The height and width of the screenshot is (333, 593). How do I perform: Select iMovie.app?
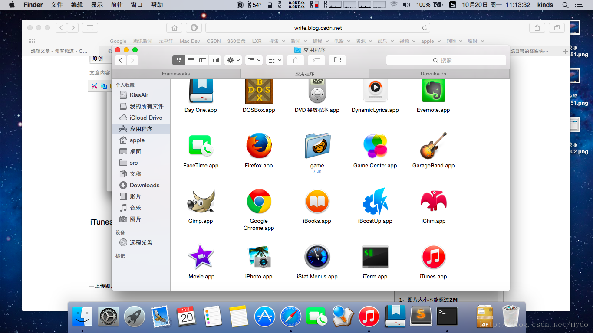(201, 257)
